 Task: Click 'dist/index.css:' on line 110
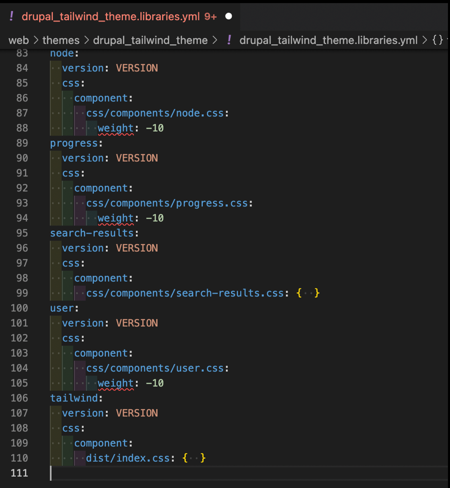coord(130,458)
